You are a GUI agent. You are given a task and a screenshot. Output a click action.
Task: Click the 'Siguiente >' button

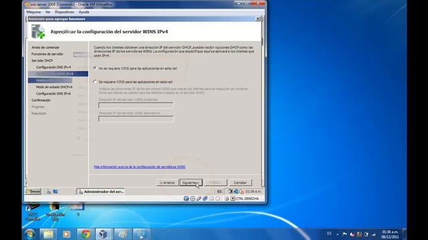coord(191,182)
